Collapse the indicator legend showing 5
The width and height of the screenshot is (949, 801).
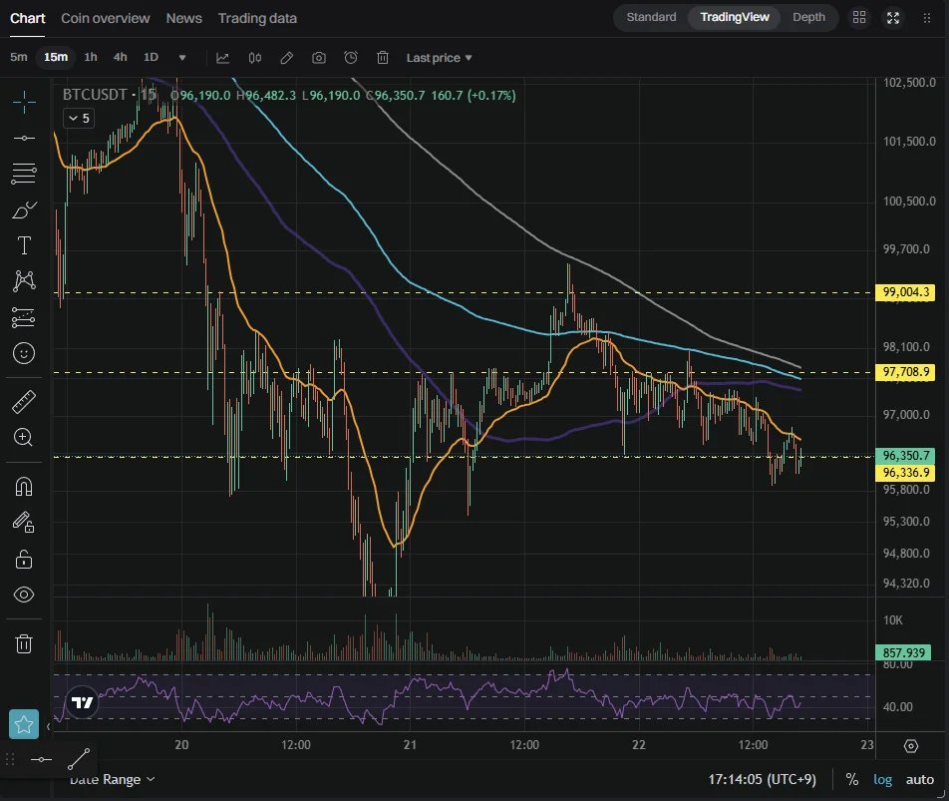tap(79, 118)
